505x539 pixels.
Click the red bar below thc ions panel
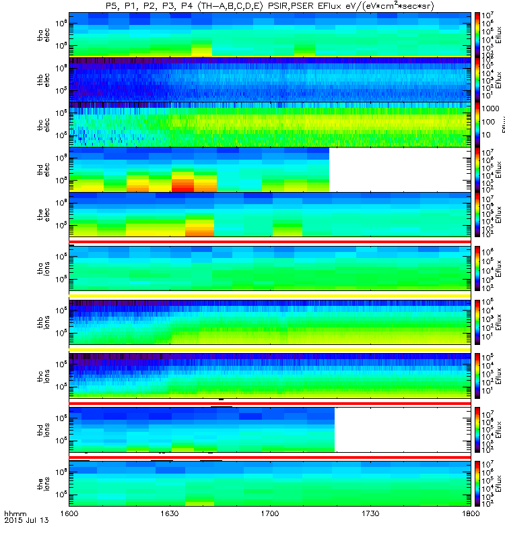[270, 404]
